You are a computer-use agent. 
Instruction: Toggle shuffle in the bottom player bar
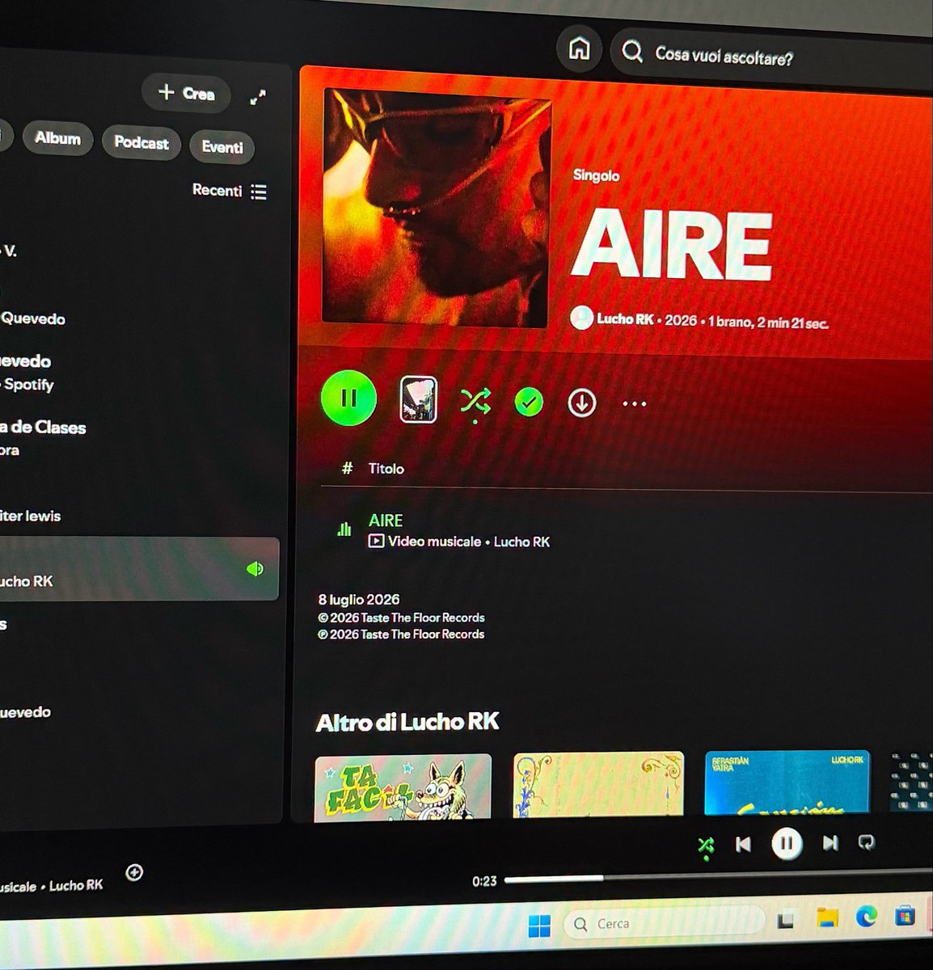tap(706, 846)
